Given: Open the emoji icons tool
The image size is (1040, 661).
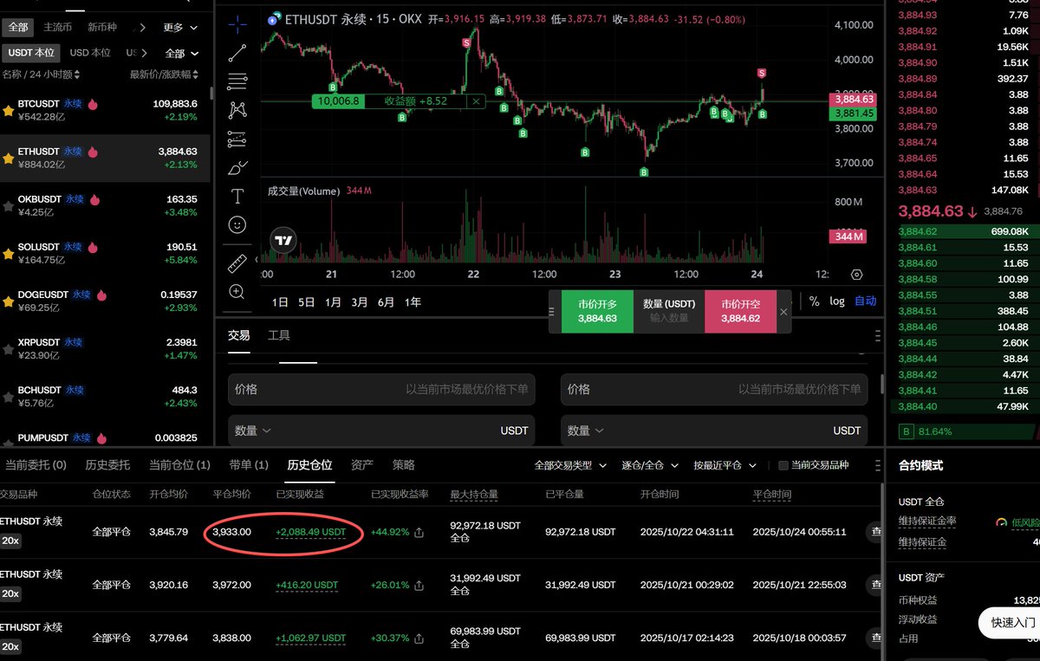Looking at the screenshot, I should click(x=237, y=224).
